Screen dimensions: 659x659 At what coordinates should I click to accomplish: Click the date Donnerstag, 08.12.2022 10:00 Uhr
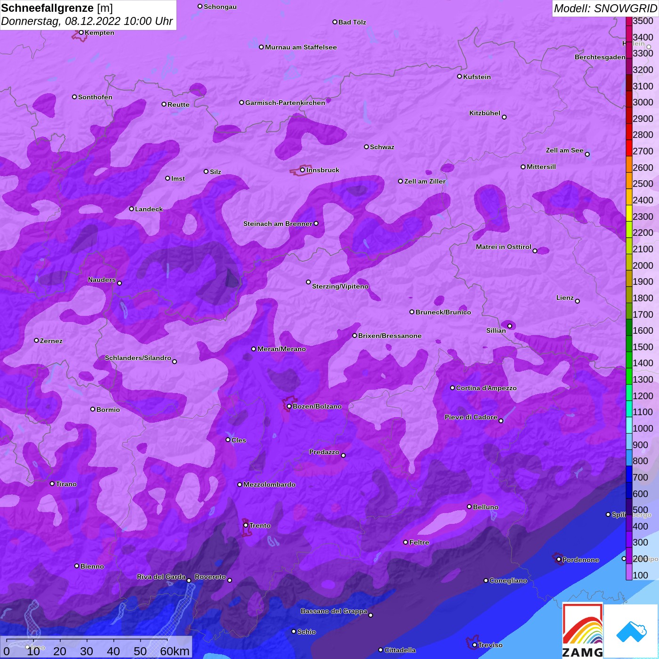point(87,21)
